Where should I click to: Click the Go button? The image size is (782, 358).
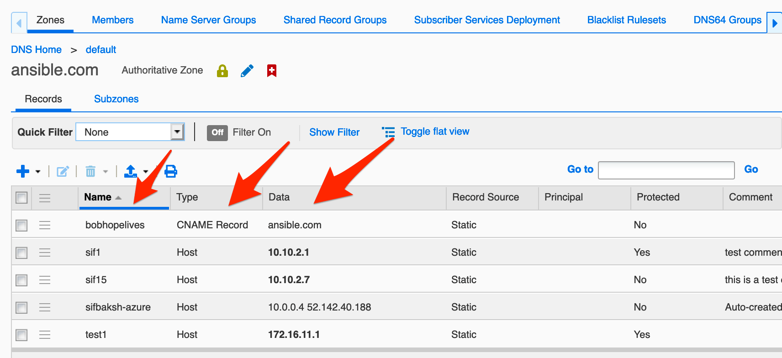pos(751,169)
